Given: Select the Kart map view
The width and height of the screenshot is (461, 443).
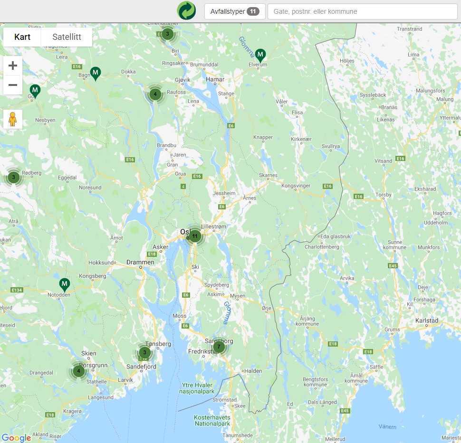Looking at the screenshot, I should (x=22, y=37).
